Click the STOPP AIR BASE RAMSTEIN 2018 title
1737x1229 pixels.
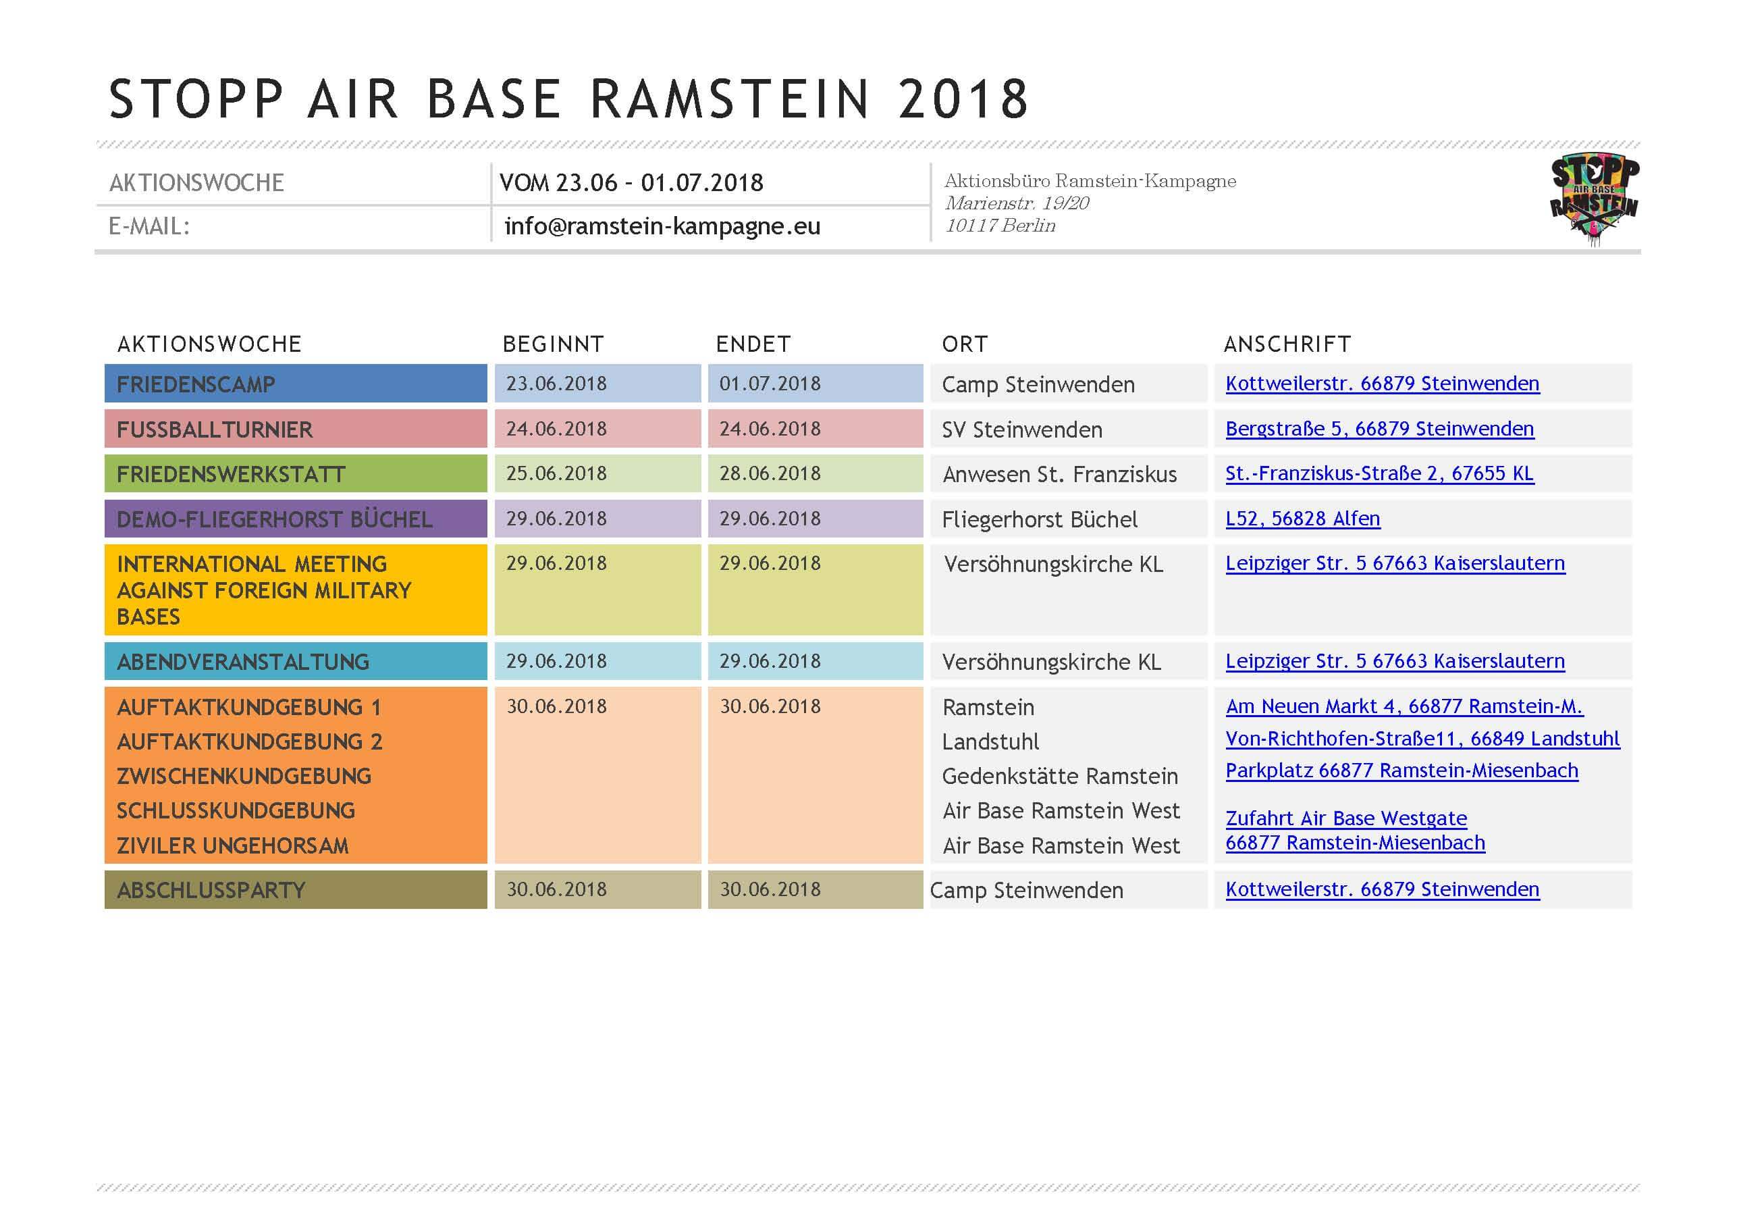[x=569, y=99]
